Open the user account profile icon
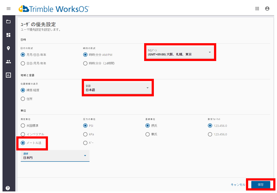This screenshot has height=193, width=277. point(267,9)
